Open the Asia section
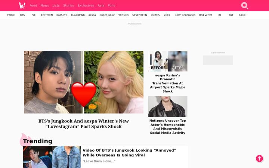Screen dimensions: 269x168 tap(101, 6)
